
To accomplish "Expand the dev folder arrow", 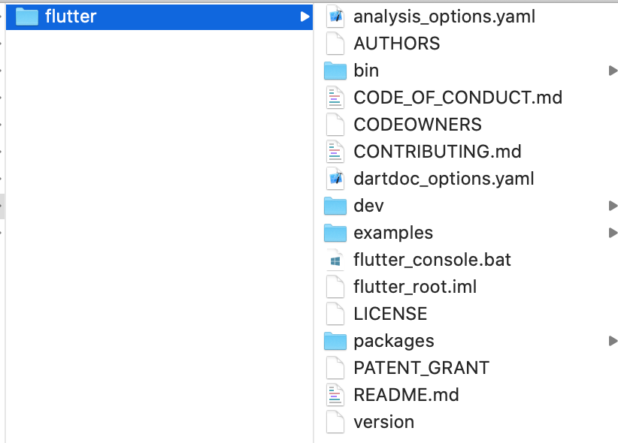I will pos(613,206).
